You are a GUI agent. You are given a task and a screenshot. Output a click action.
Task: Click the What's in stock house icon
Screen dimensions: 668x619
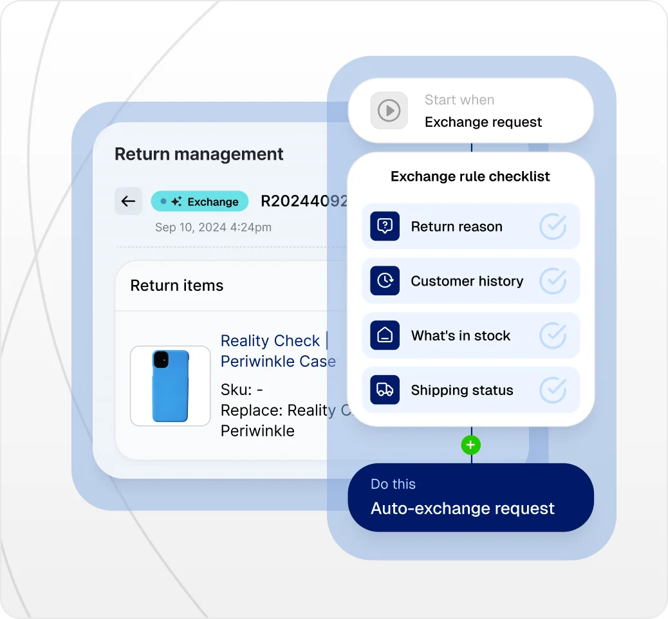tap(385, 335)
